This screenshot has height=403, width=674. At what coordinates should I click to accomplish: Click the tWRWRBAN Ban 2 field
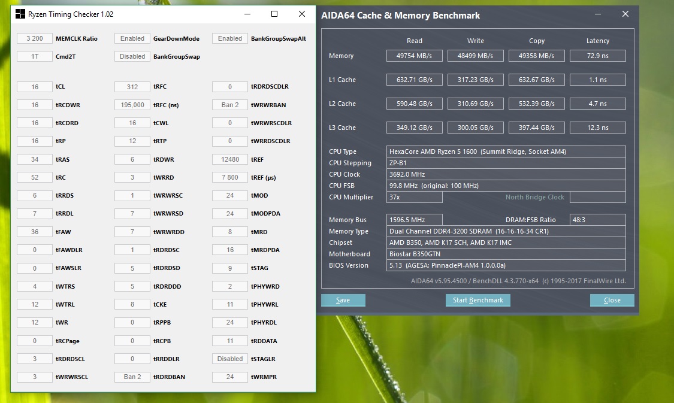230,105
